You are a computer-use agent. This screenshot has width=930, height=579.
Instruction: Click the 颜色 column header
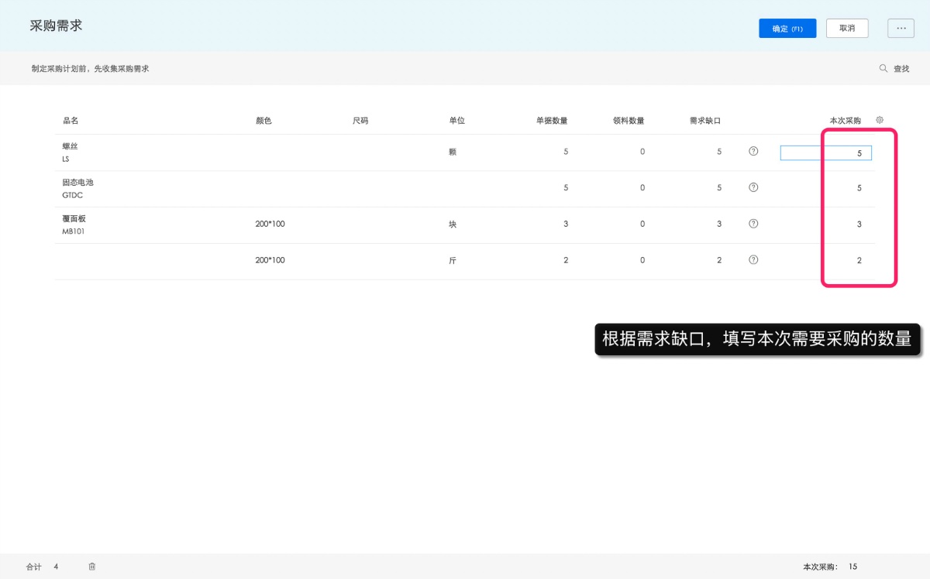coord(263,121)
